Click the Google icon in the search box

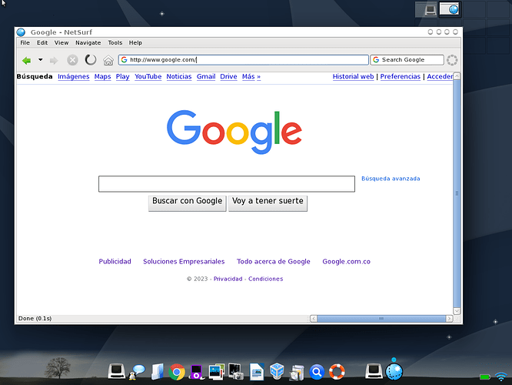[x=376, y=60]
